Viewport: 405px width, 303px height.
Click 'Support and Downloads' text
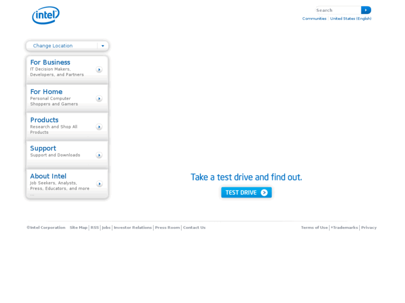pos(55,155)
